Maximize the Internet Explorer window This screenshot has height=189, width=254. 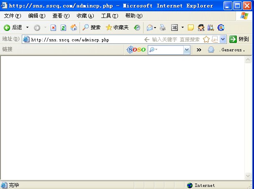pos(237,6)
